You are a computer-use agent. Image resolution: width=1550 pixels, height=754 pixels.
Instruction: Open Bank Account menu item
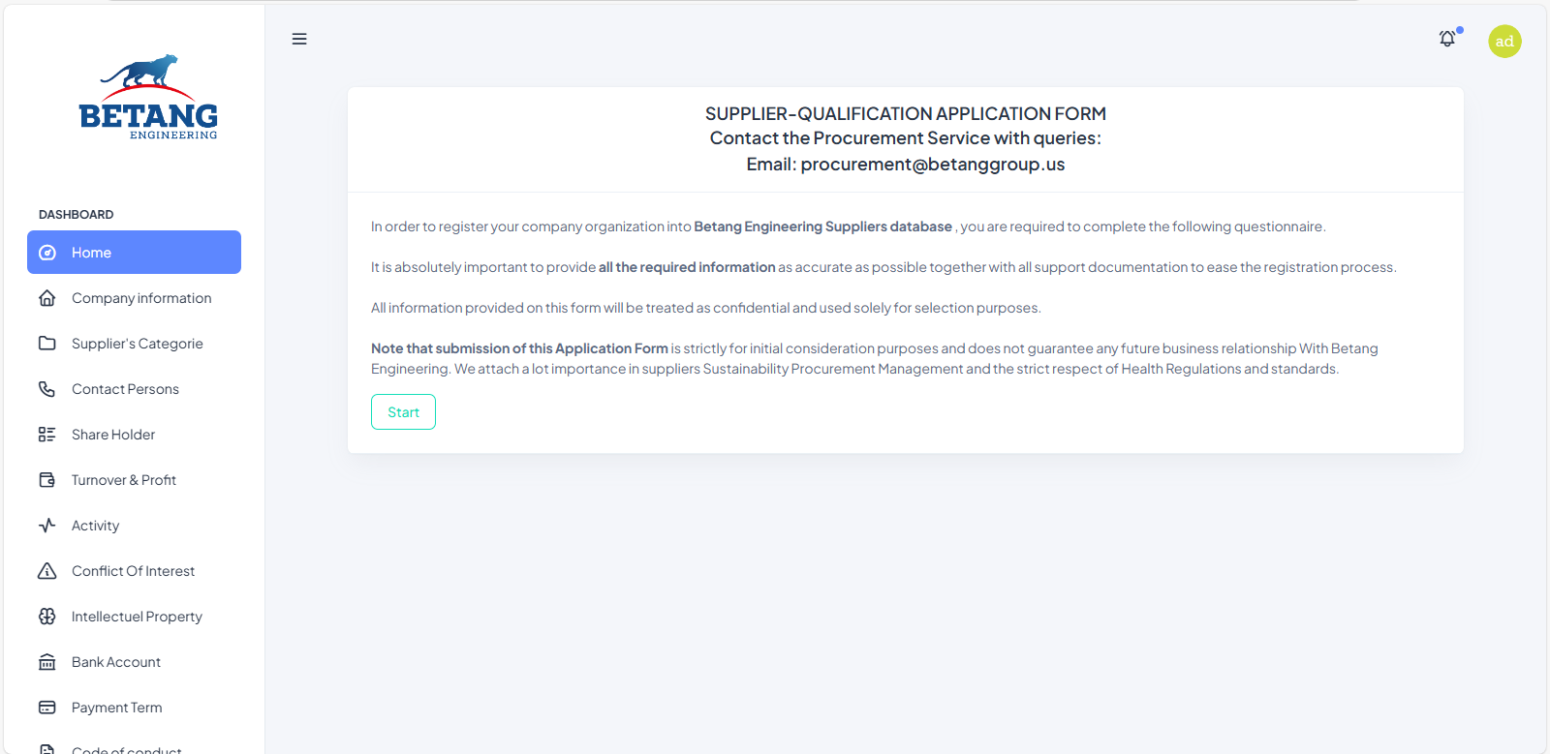116,662
